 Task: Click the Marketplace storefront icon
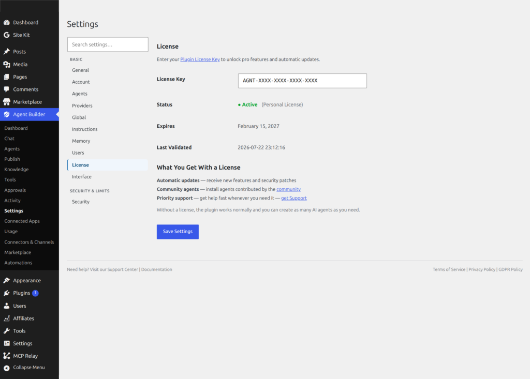point(6,102)
